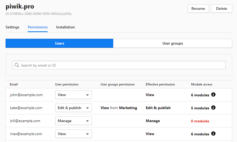Click the Delete button

[x=221, y=8]
